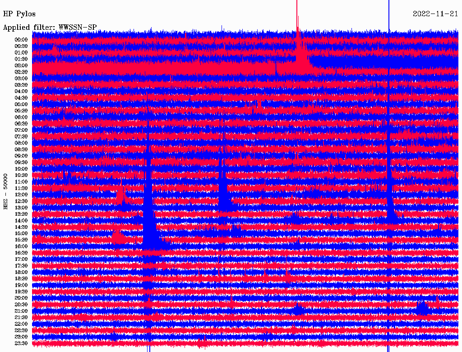Click the 14:00 time label
Viewport: 462px width, 352px height.
pos(21,221)
